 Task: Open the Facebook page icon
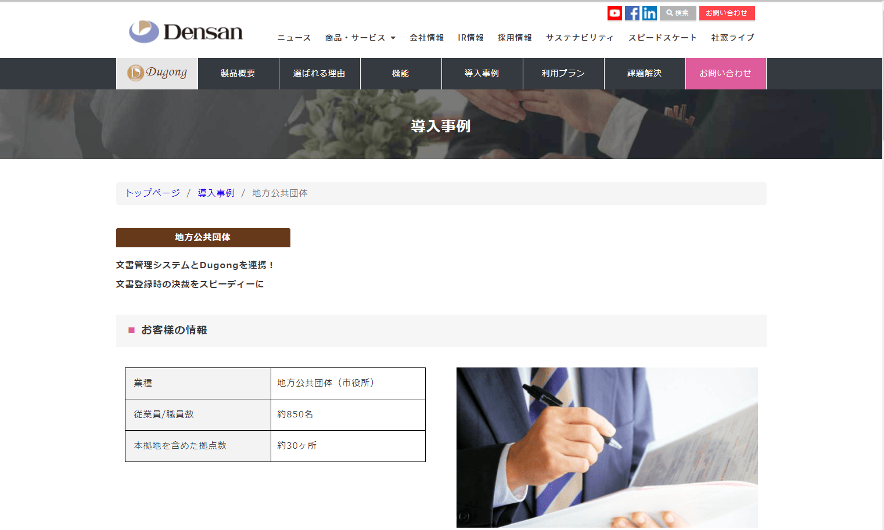pyautogui.click(x=632, y=13)
